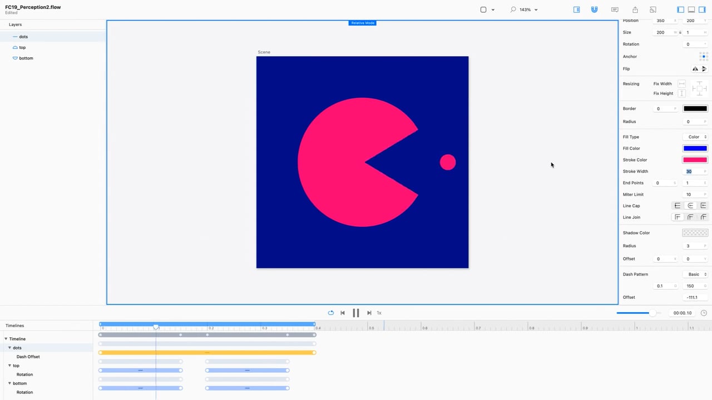
Task: Set anchor point using anchor grid
Action: point(704,57)
